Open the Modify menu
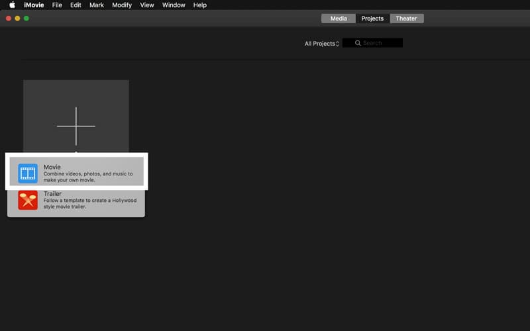Viewport: 530px width, 331px height. pyautogui.click(x=122, y=5)
